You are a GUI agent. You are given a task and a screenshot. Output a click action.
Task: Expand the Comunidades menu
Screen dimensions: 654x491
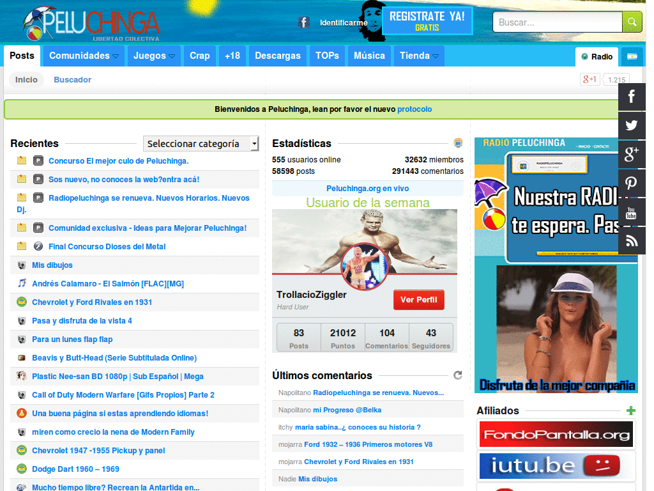point(84,56)
